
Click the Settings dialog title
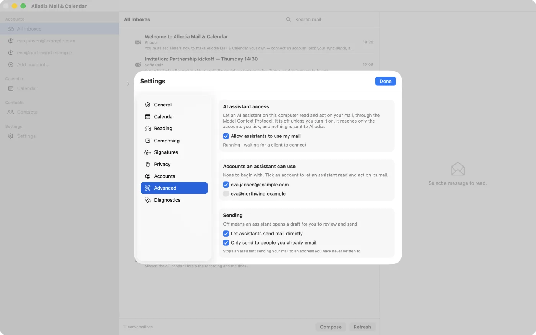click(x=153, y=81)
